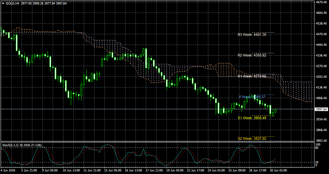The height and width of the screenshot is (174, 329).
Task: Click the 16 Jun 13:00 time label
Action: pyautogui.click(x=134, y=170)
